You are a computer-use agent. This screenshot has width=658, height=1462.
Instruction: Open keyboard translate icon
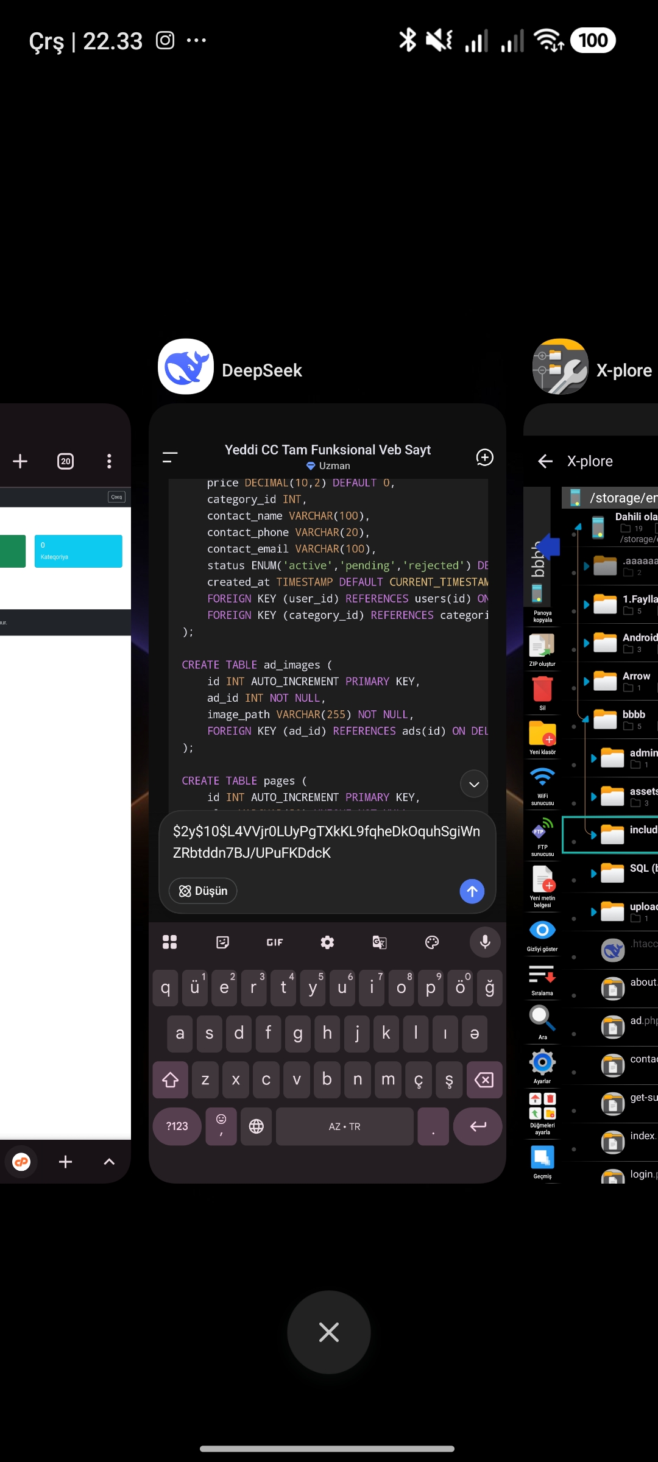coord(380,942)
